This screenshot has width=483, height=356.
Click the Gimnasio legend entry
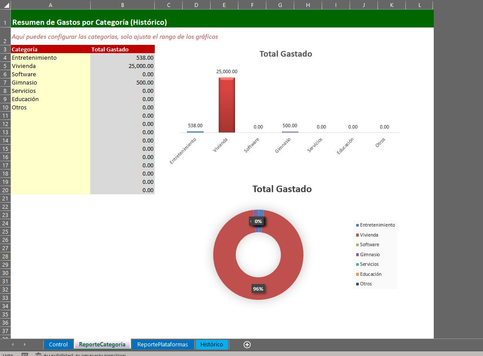coord(368,254)
